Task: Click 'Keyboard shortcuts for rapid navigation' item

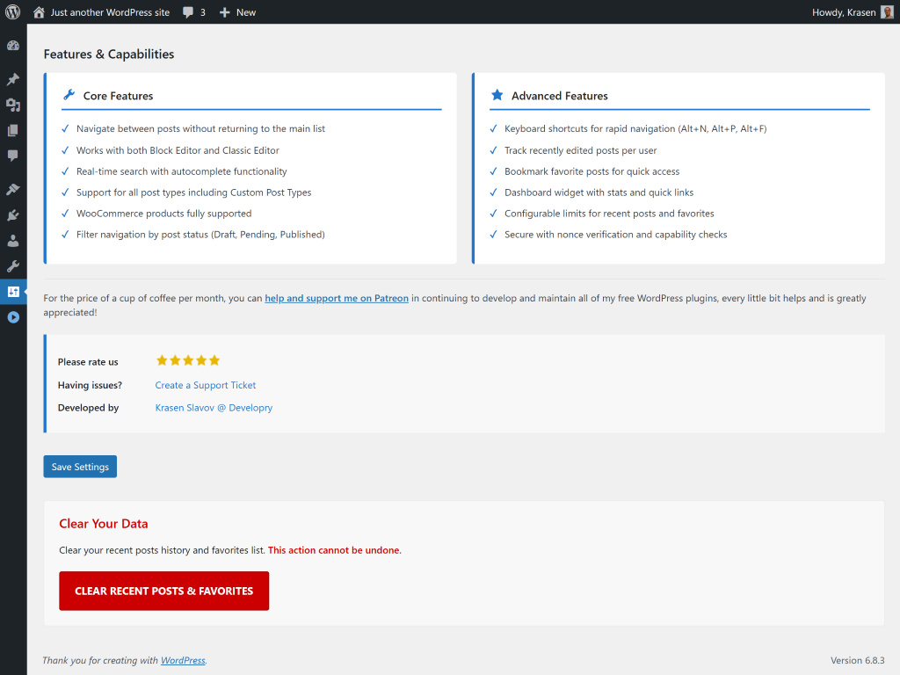Action: [635, 128]
